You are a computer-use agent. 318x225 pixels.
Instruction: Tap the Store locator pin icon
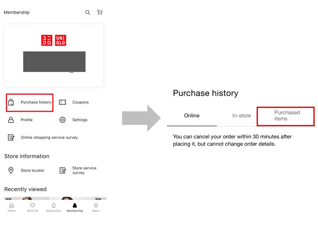click(x=11, y=170)
